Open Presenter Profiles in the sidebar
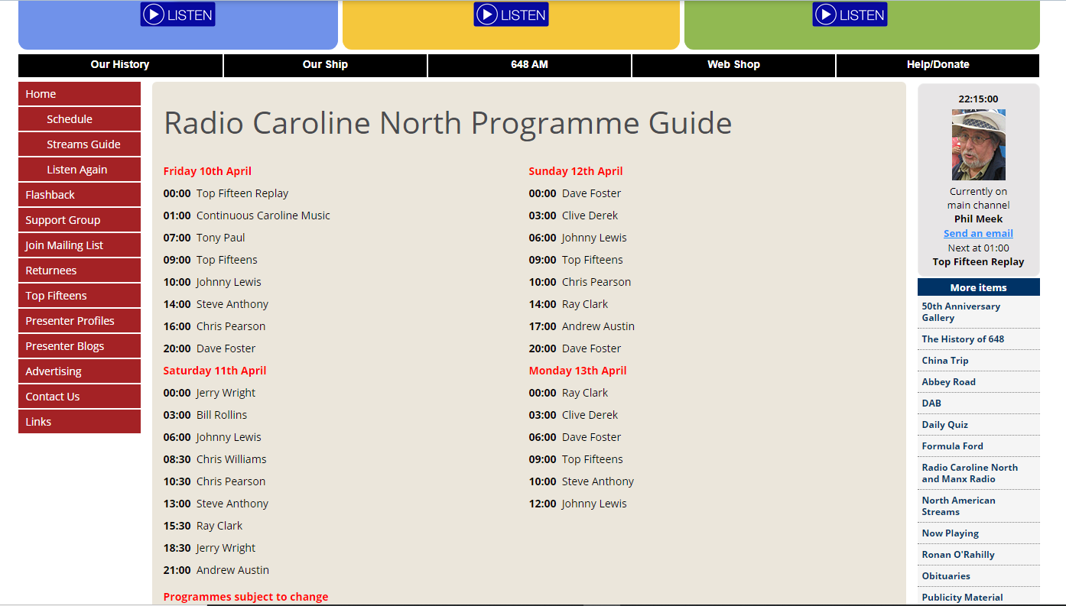The image size is (1066, 606). (80, 321)
